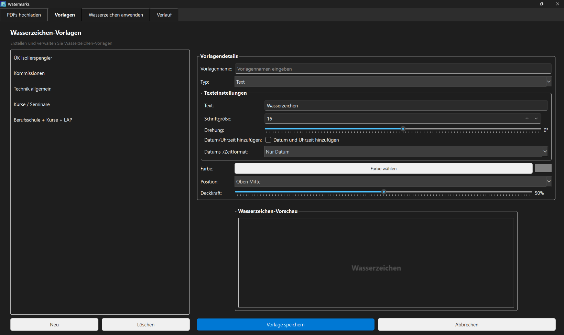Screen dimensions: 564x335
Task: Click the Watermarks app icon in title bar
Action: click(3, 4)
